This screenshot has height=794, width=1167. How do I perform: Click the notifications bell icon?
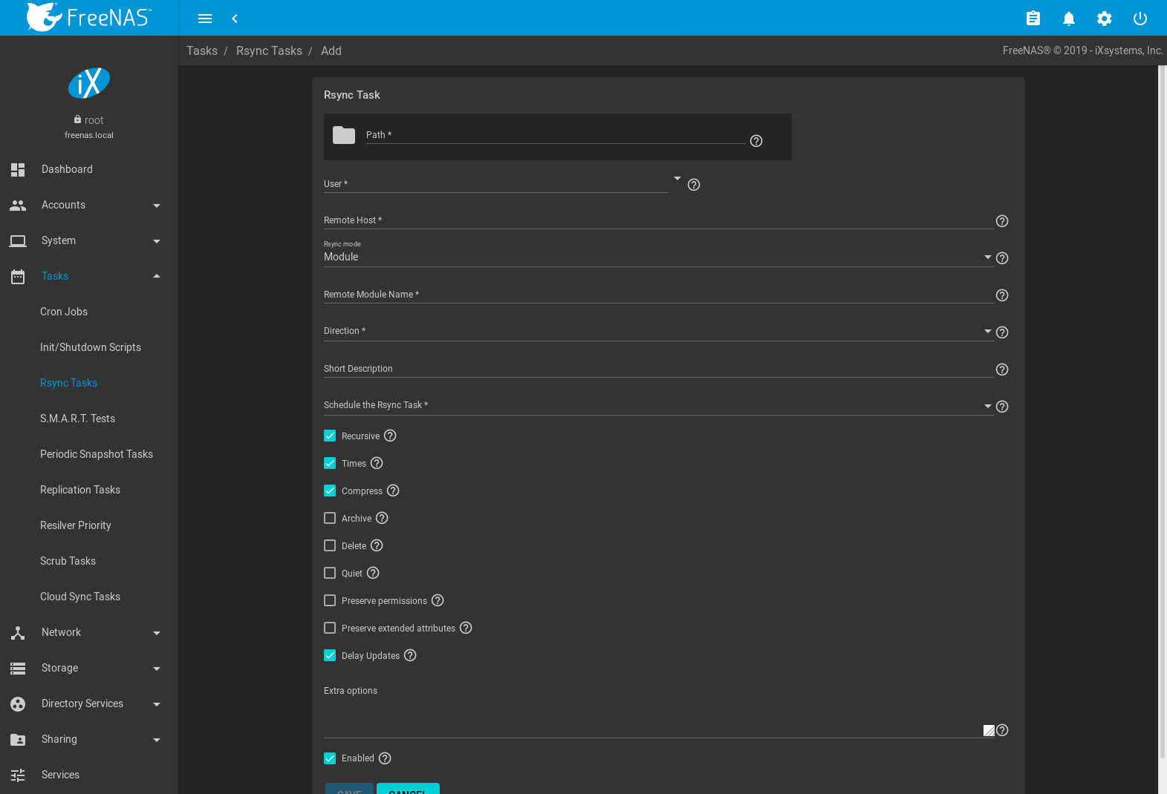point(1068,19)
